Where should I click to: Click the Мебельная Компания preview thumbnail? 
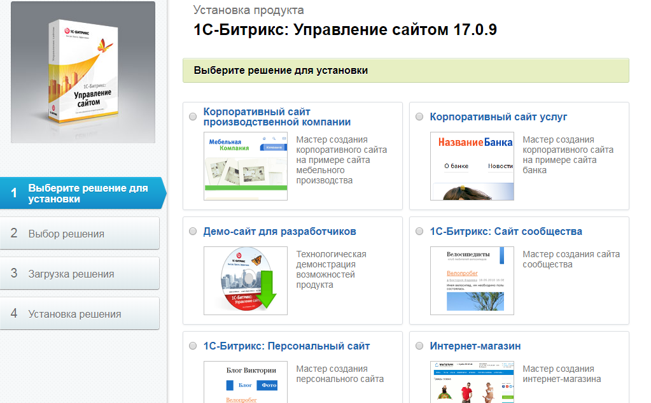click(x=246, y=166)
